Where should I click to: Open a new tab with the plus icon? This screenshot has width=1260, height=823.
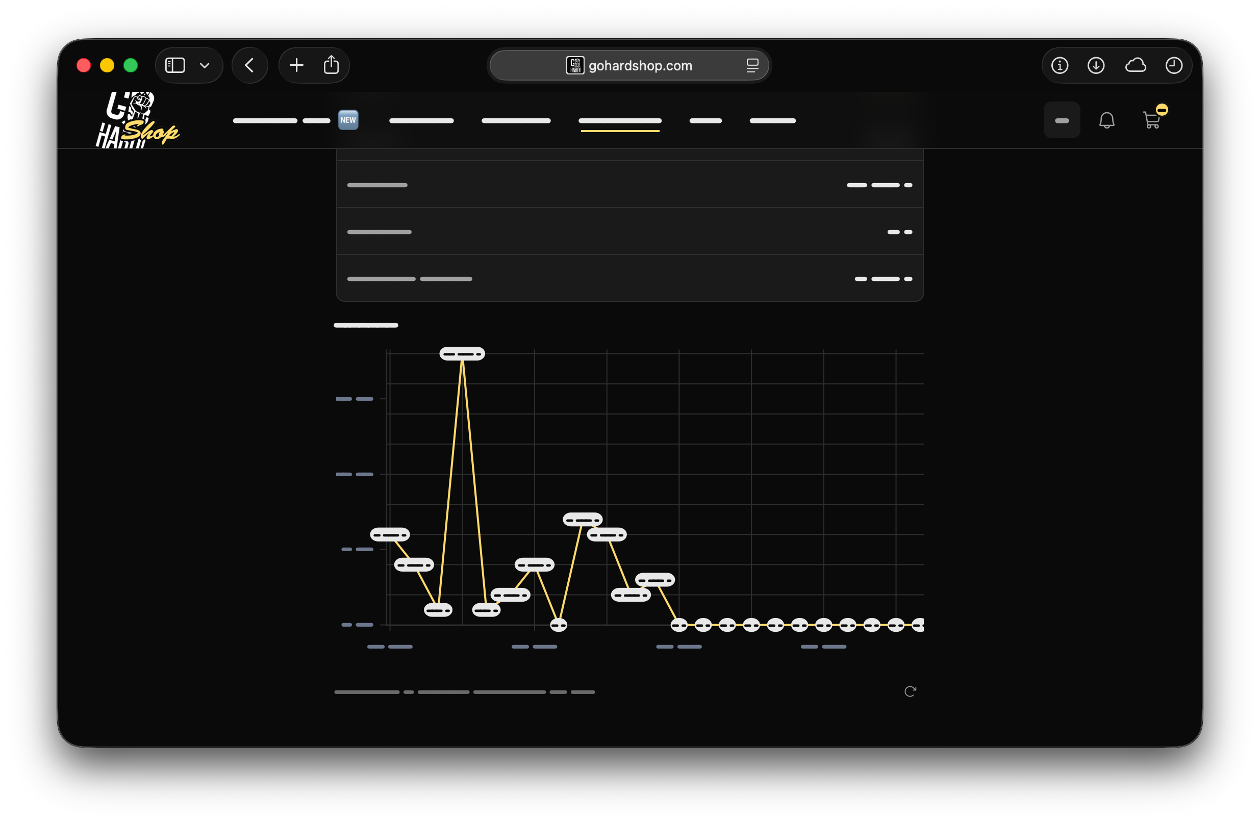click(x=296, y=66)
